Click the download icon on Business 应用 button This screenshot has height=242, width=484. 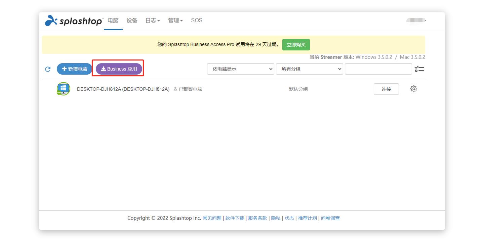(x=103, y=69)
